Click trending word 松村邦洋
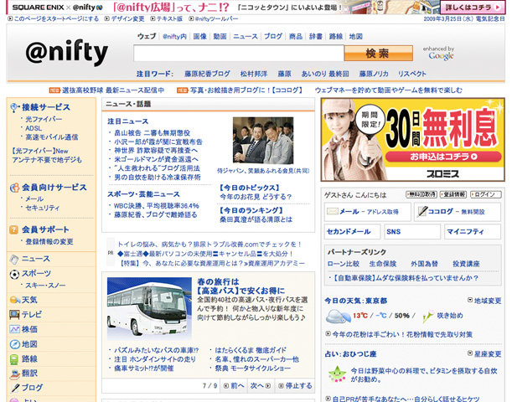Viewport: 512px width, 402px height. coord(254,74)
